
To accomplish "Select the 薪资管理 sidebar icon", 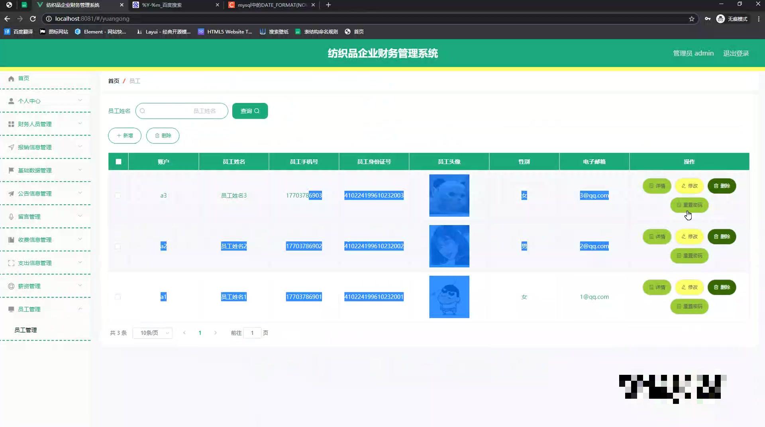I will (11, 286).
